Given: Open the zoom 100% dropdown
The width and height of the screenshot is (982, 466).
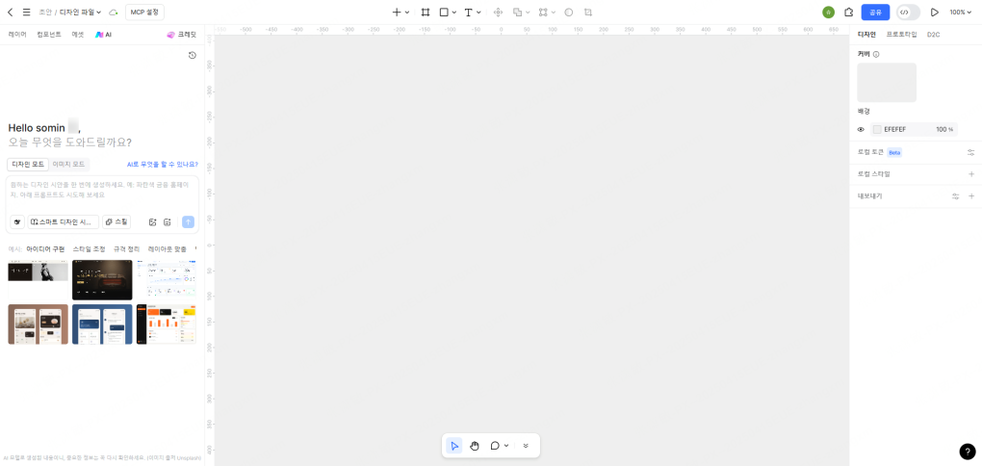Looking at the screenshot, I should tap(959, 12).
